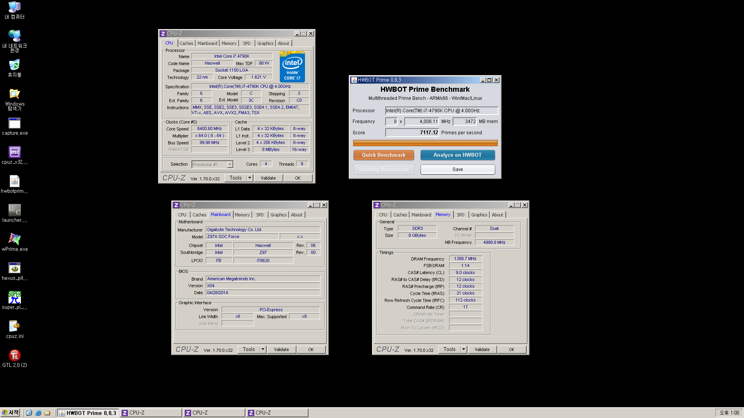Click Tools button in the CPU window
Image resolution: width=744 pixels, height=418 pixels.
pyautogui.click(x=236, y=178)
